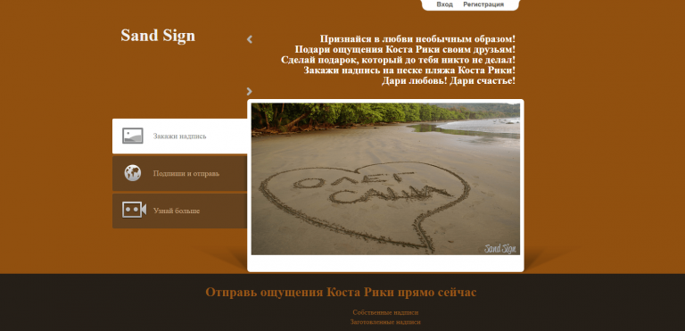This screenshot has width=685, height=331.
Task: Follow the Заготовленные надписи link
Action: (x=385, y=322)
